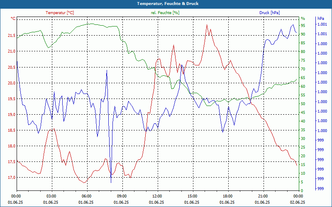Click the green '%' unit label on the humidity axis
The width and height of the screenshot is (332, 207).
click(x=303, y=19)
